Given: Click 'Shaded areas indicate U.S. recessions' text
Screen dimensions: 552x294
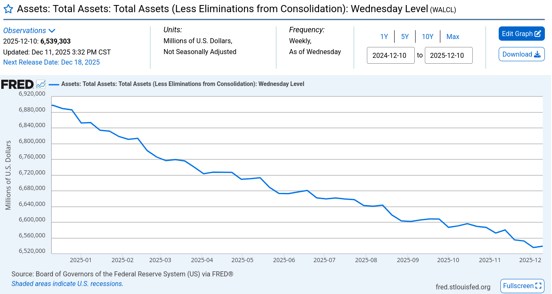Looking at the screenshot, I should click(67, 284).
